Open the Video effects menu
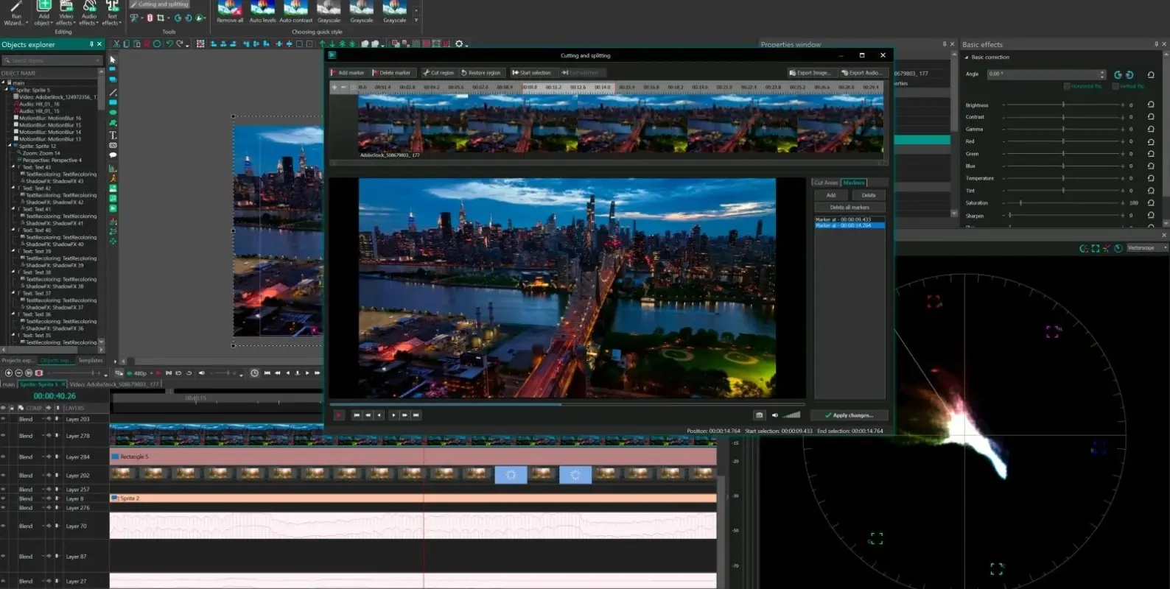Image resolution: width=1170 pixels, height=589 pixels. 66,13
